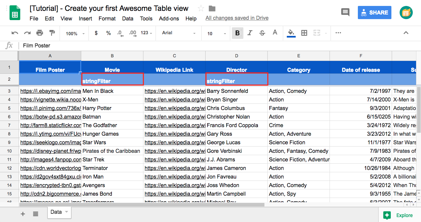Viewport: 421px width, 222px height.
Task: Open the borders tool
Action: [x=304, y=33]
